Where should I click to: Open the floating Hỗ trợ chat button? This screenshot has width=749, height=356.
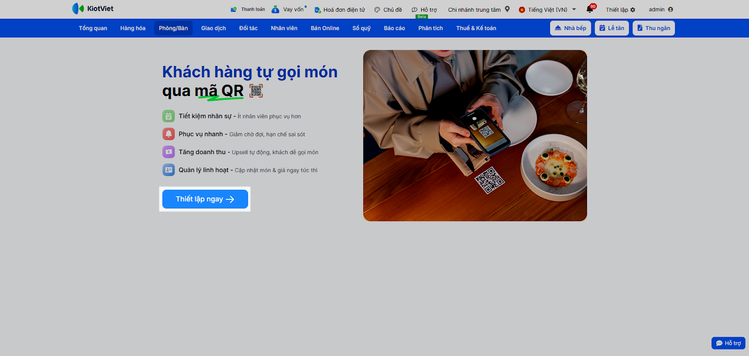728,343
